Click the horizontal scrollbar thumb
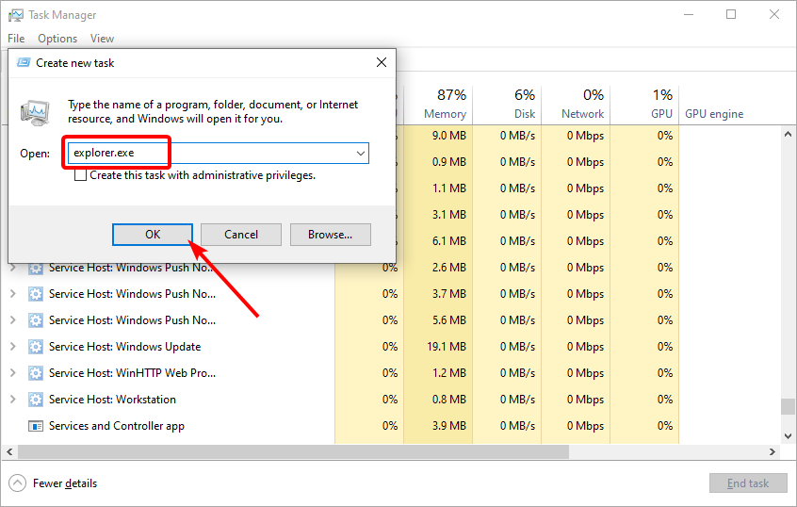The image size is (797, 507). (x=293, y=451)
